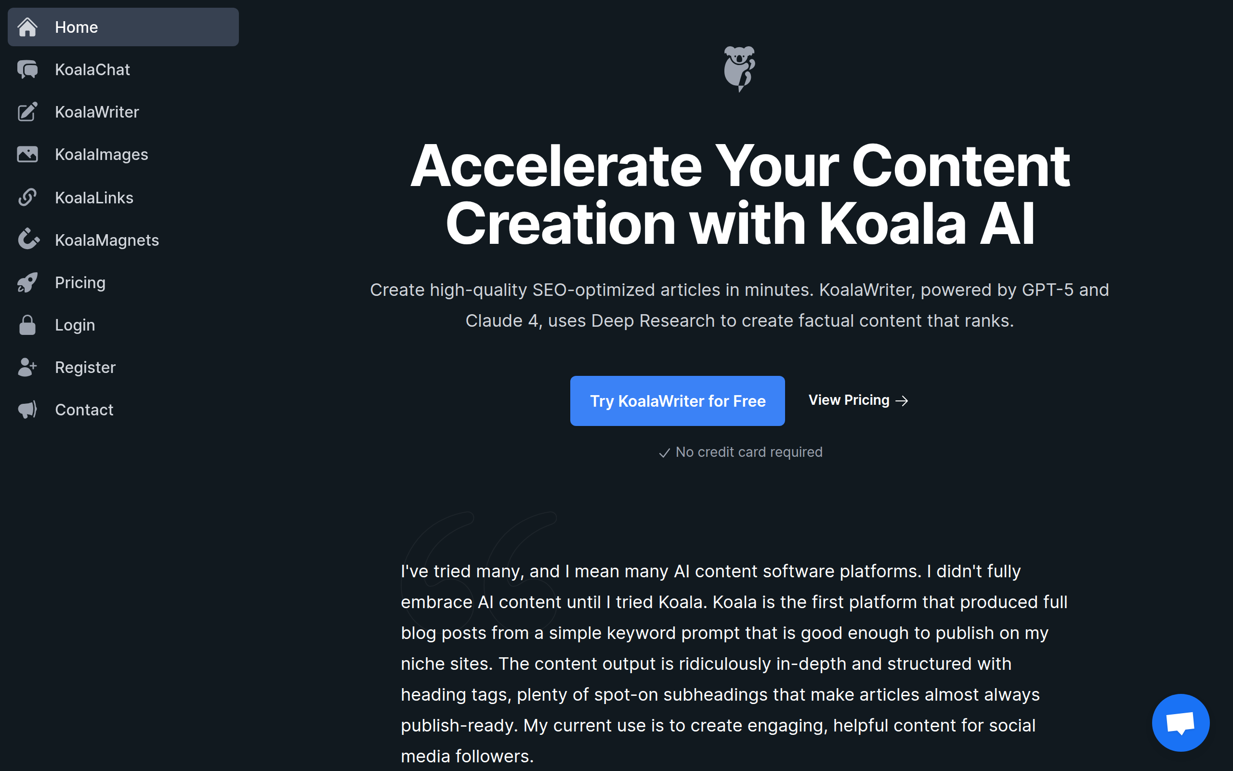This screenshot has height=771, width=1233.
Task: Click the Contact sidebar menu item
Action: pyautogui.click(x=84, y=410)
